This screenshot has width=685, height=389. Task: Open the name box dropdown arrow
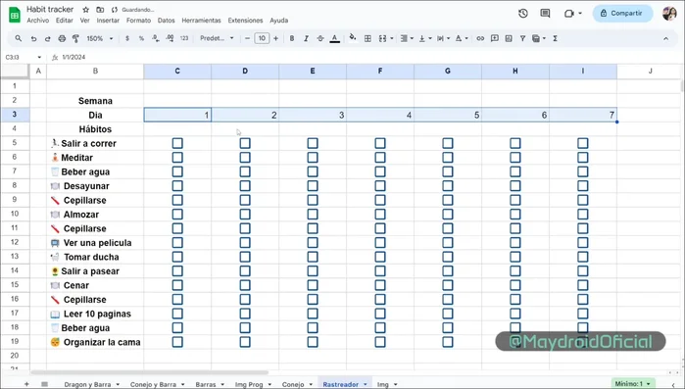(x=39, y=57)
